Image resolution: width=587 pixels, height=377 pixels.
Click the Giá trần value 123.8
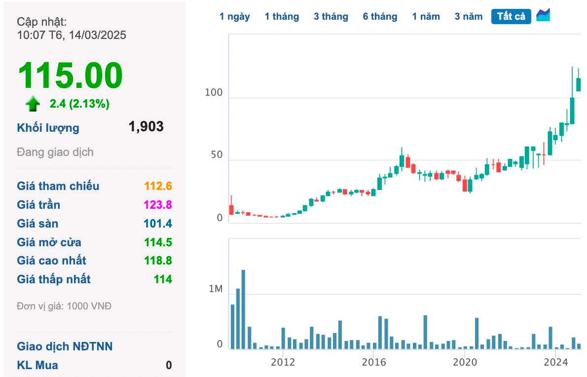pos(158,205)
